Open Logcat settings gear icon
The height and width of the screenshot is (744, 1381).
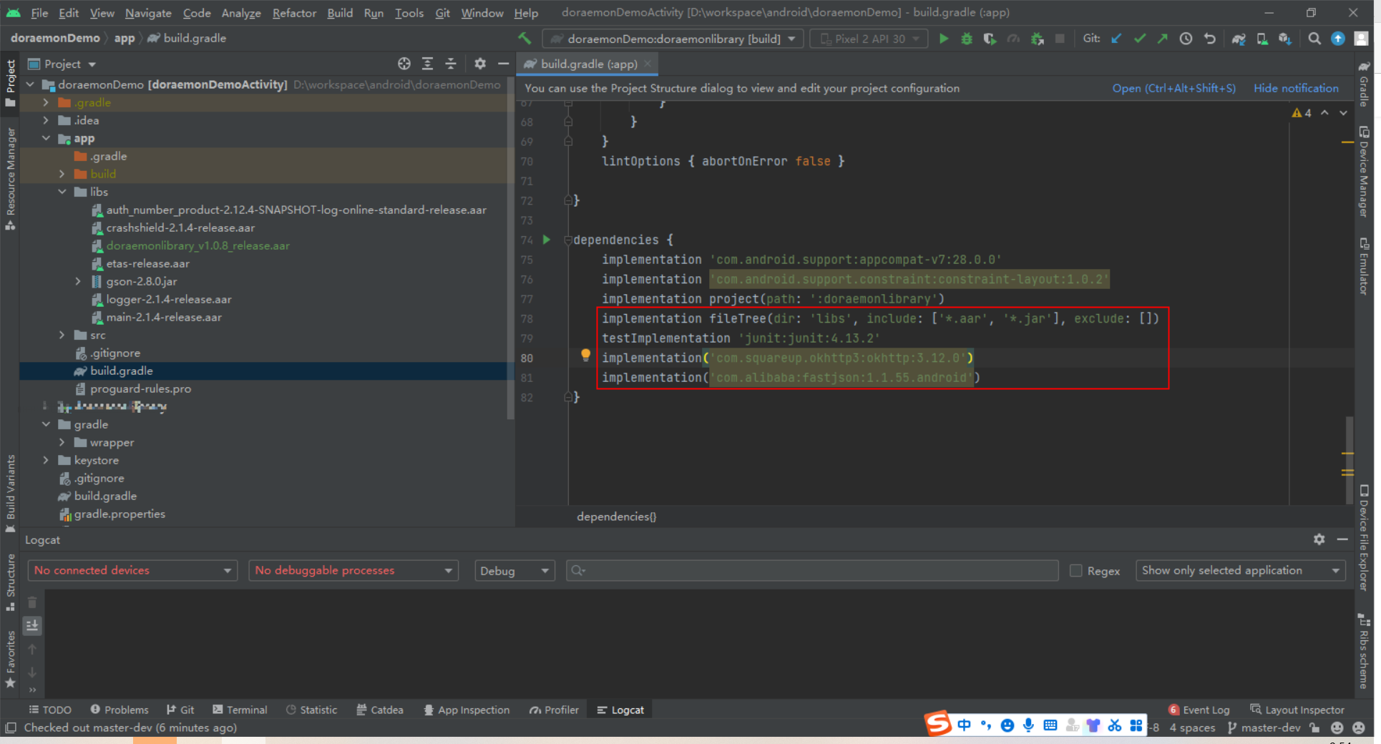1319,539
